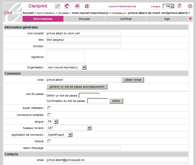
Task: Open help via the question mark icon
Action: [179, 6]
